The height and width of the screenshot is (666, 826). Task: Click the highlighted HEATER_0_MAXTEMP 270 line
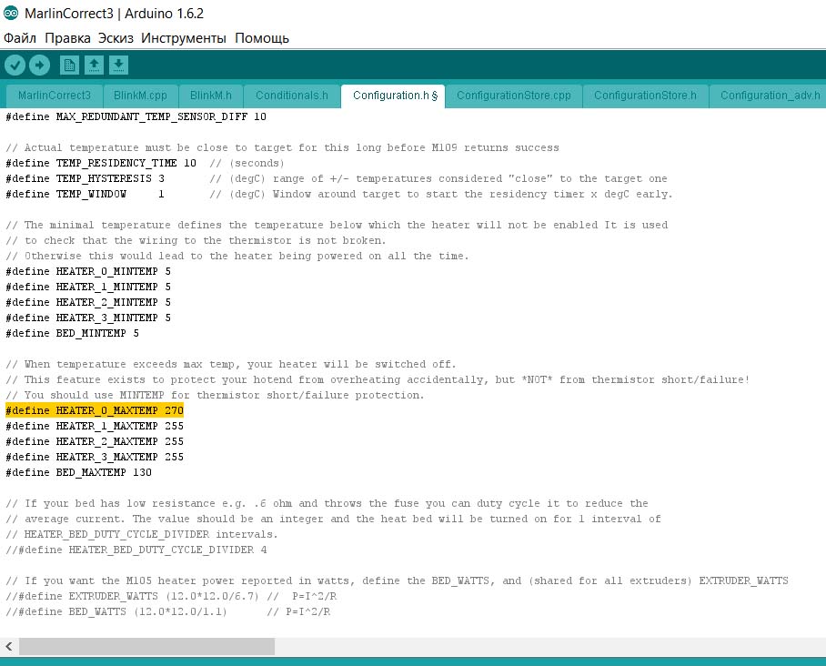click(x=95, y=410)
